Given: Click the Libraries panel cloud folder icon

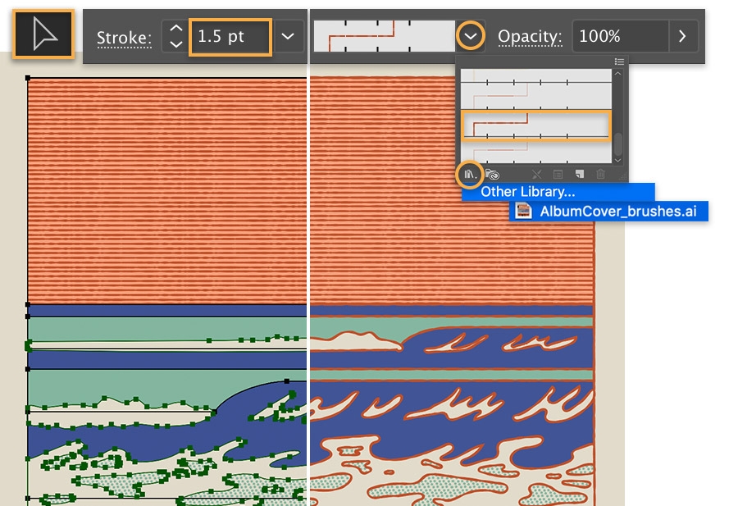Looking at the screenshot, I should [492, 175].
